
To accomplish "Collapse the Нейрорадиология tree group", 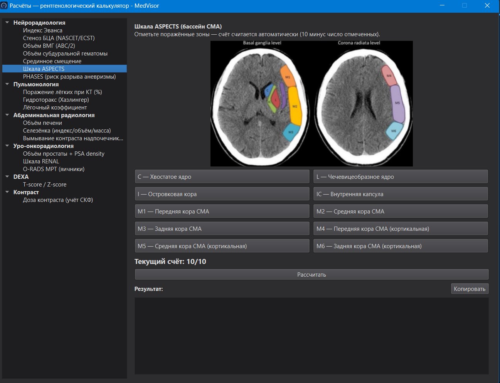I will click(7, 22).
